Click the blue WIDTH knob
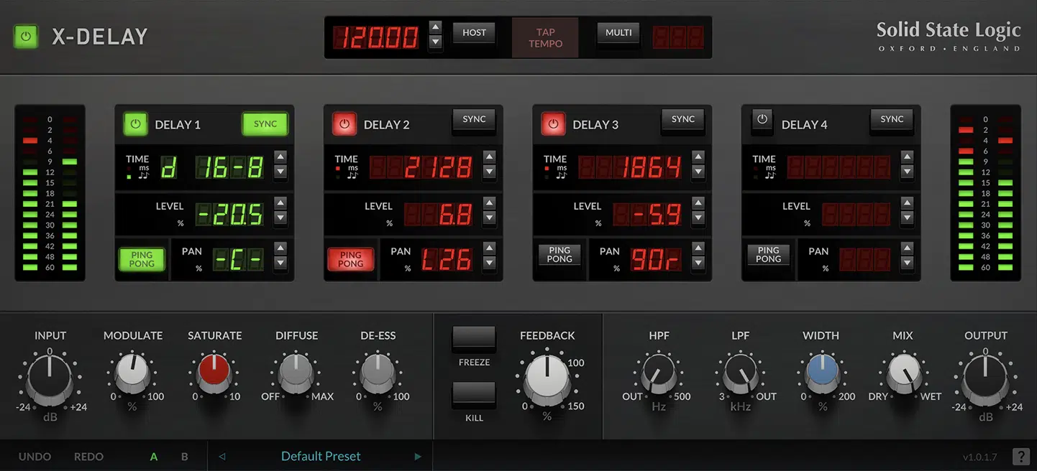1037x471 pixels. (821, 373)
